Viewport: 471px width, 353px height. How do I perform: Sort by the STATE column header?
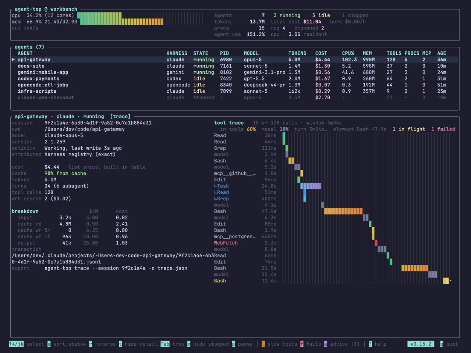201,53
